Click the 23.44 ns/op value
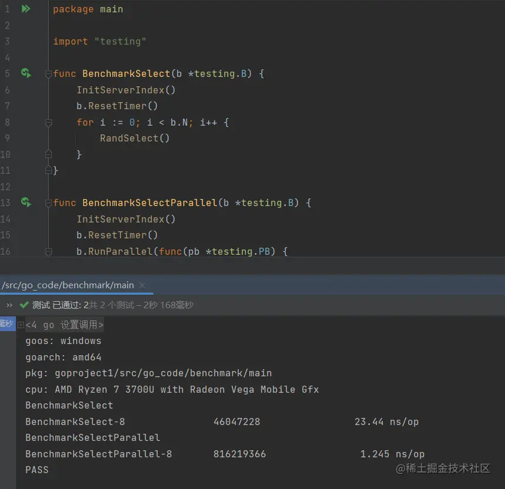Screen dimensions: 505x489 click(x=386, y=421)
